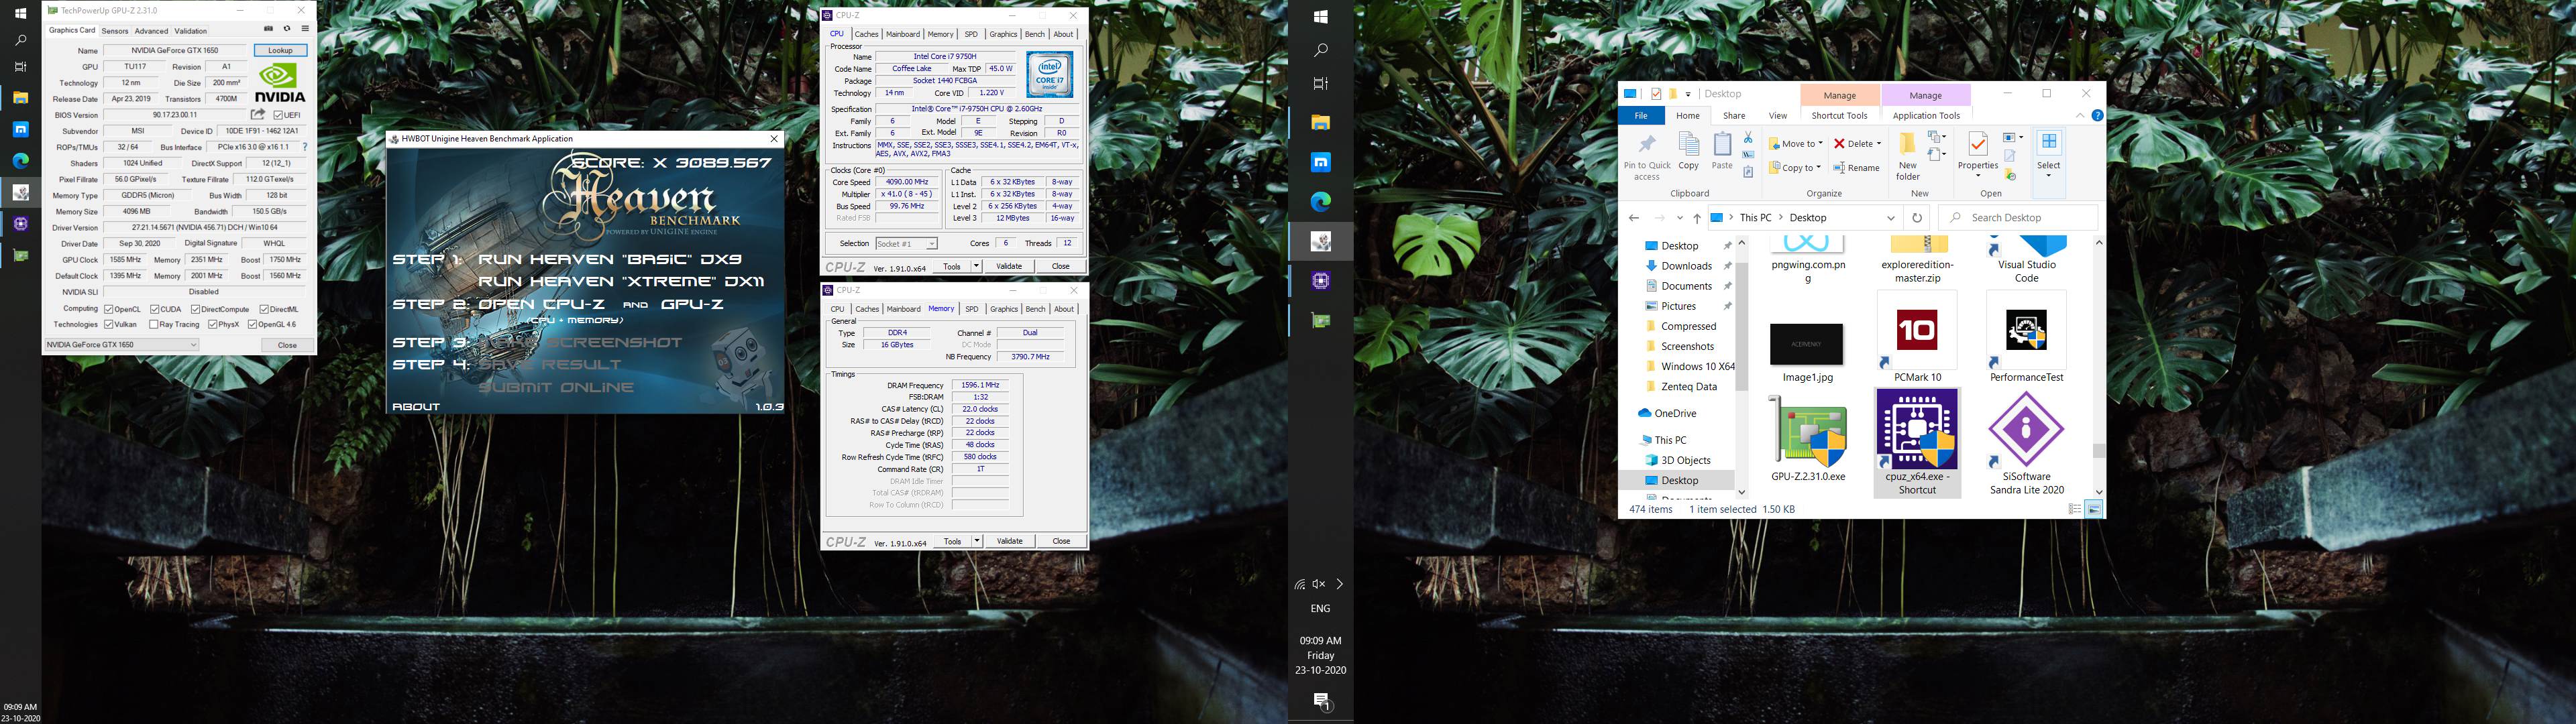Toggle the DirectCompute checkbox
The height and width of the screenshot is (724, 2576).
pos(195,309)
